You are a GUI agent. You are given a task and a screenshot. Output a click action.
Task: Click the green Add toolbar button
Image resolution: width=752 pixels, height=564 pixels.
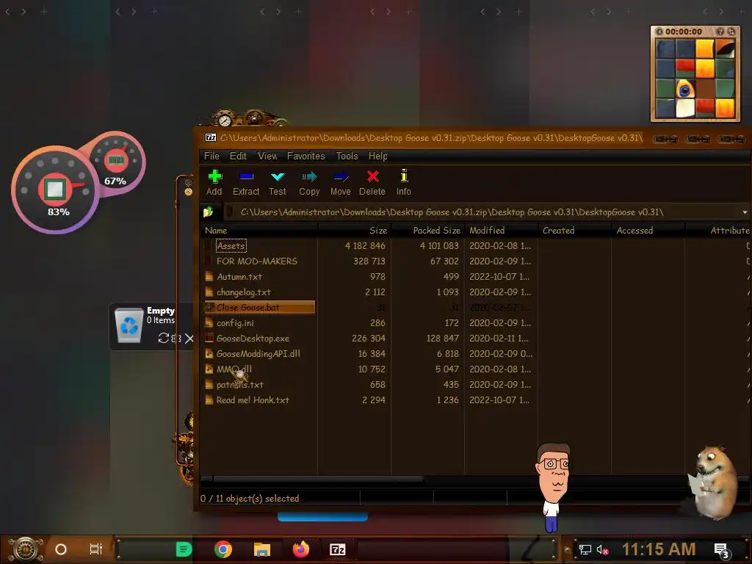[x=214, y=183]
